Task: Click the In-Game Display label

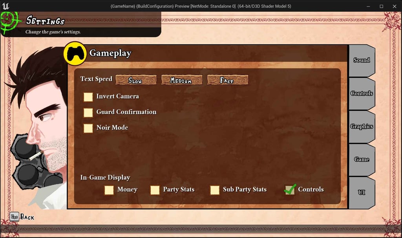Action: click(105, 178)
